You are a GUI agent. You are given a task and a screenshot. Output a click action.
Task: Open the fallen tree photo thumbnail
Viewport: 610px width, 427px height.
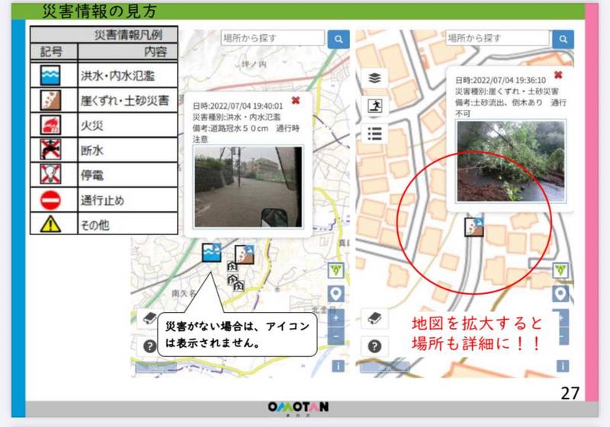click(x=510, y=161)
